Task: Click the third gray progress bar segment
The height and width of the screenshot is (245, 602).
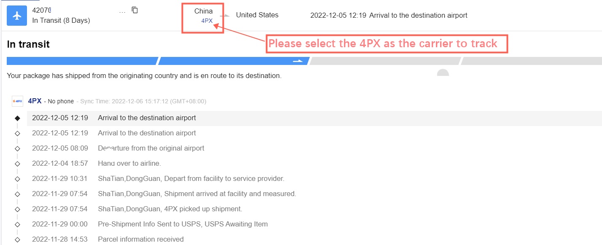Action: pyautogui.click(x=385, y=61)
